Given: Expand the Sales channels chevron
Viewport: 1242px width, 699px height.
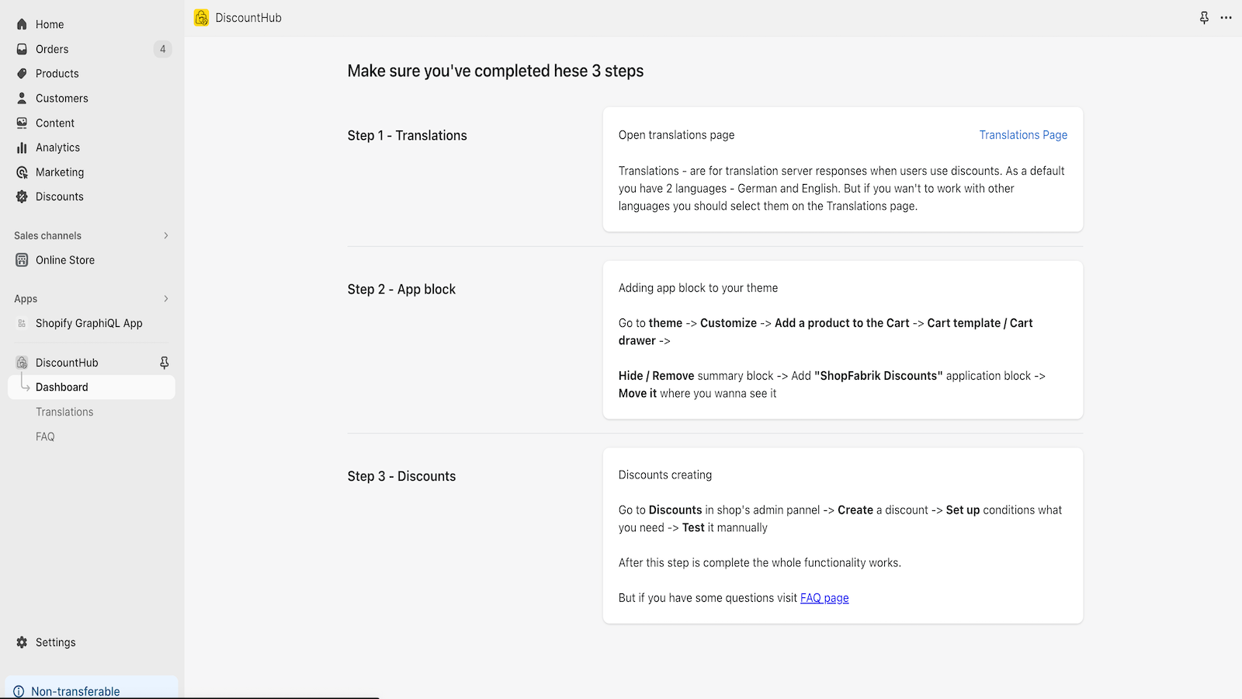Looking at the screenshot, I should pyautogui.click(x=166, y=235).
